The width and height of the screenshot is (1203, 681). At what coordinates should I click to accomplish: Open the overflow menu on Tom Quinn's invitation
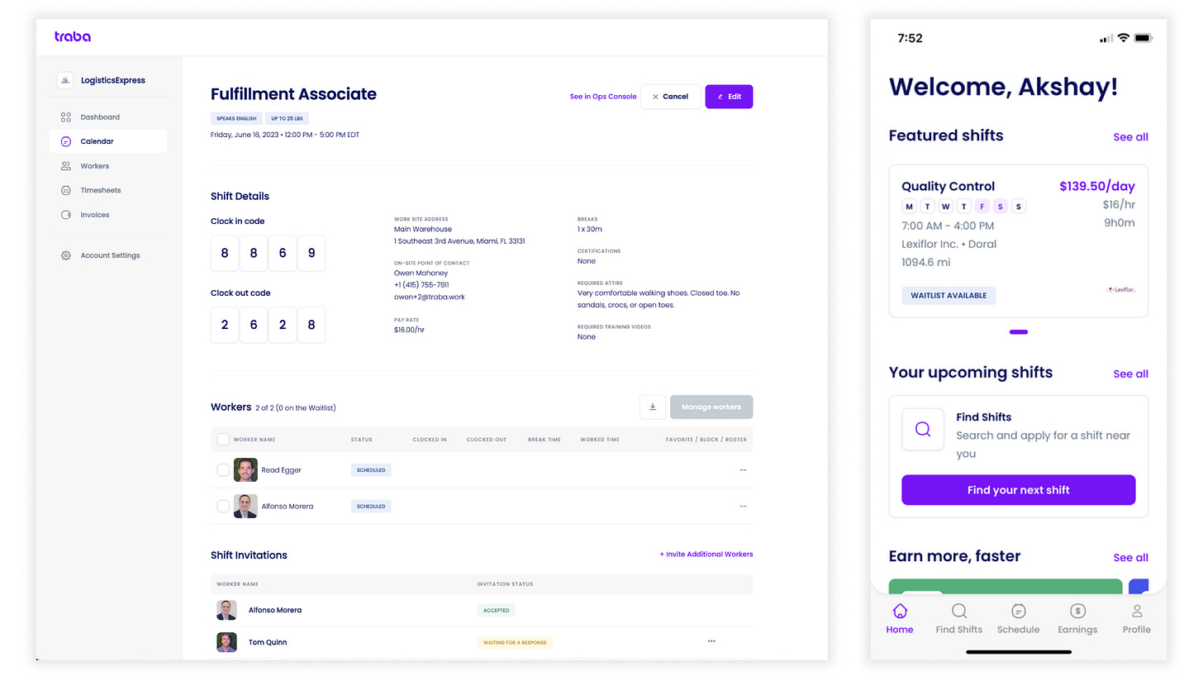[711, 641]
